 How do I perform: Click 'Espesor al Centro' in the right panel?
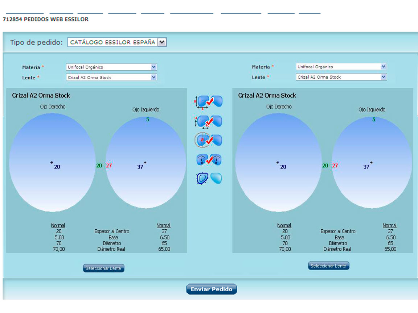pos(338,231)
